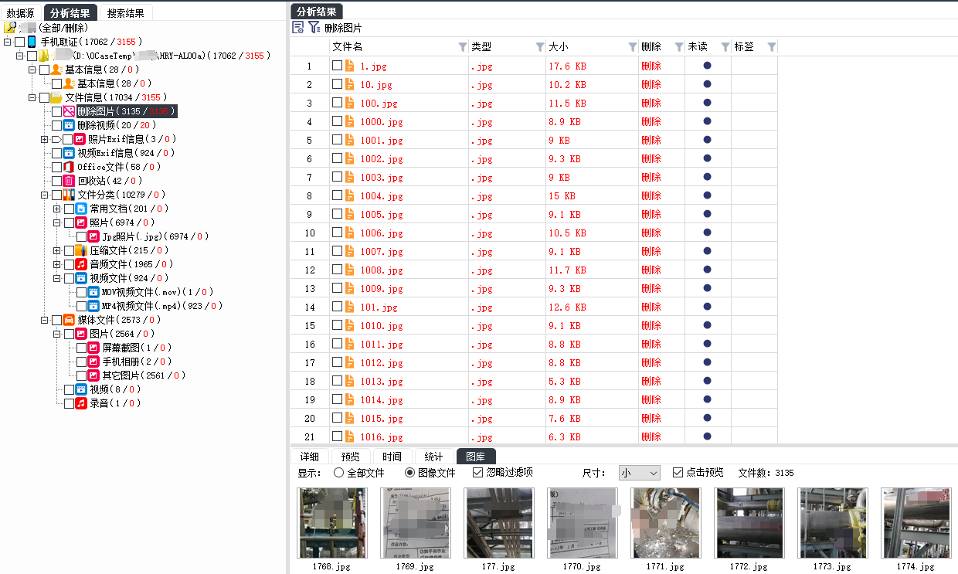Open the 尺寸 size dropdown
958x574 pixels.
(640, 473)
